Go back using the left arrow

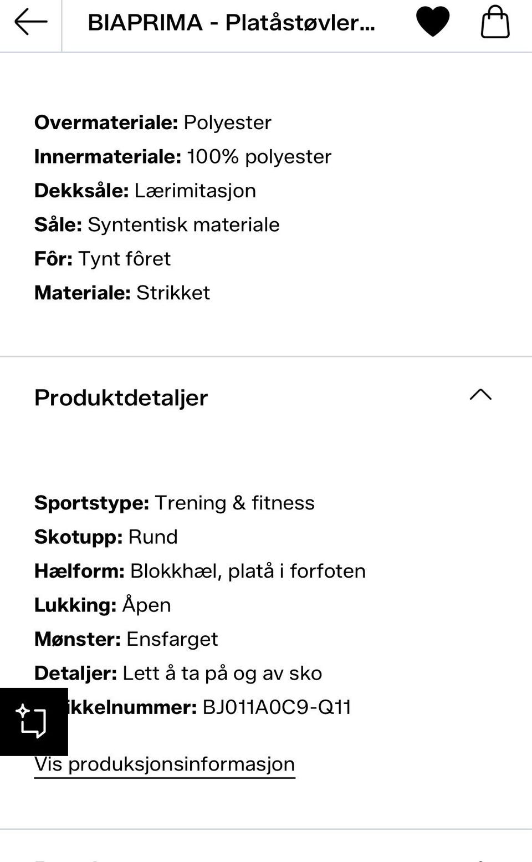30,22
